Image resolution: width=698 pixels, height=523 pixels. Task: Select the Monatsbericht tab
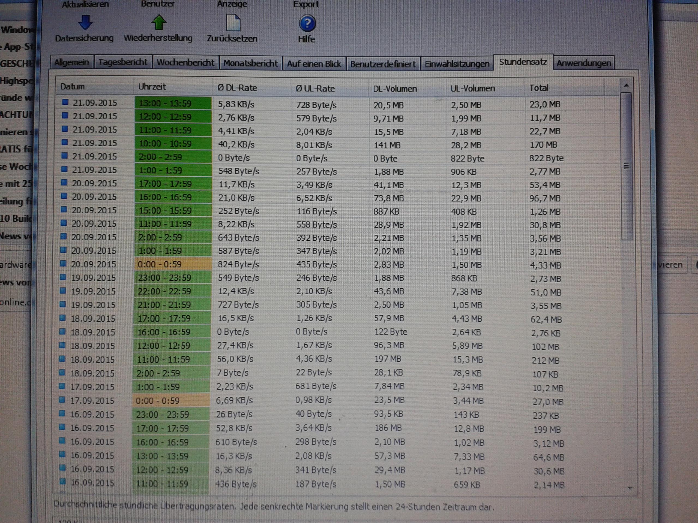tap(251, 64)
